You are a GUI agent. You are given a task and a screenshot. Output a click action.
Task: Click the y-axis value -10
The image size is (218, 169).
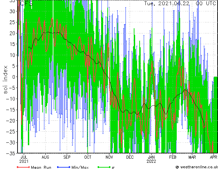click(11, 99)
